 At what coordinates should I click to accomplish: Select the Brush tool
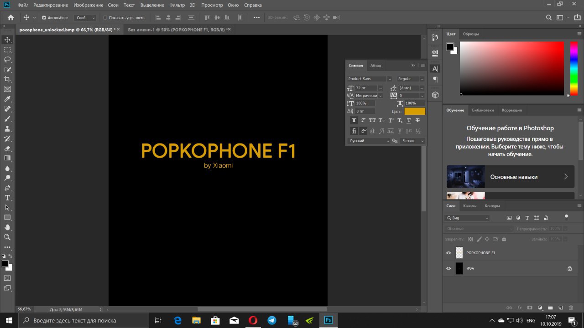tap(7, 119)
